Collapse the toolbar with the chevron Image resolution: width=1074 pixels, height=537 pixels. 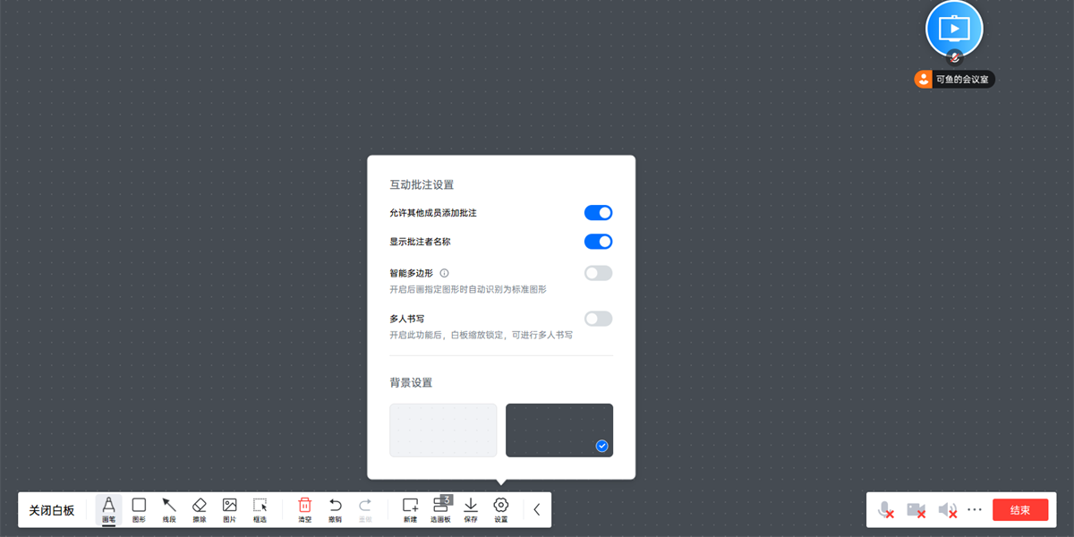[536, 508]
